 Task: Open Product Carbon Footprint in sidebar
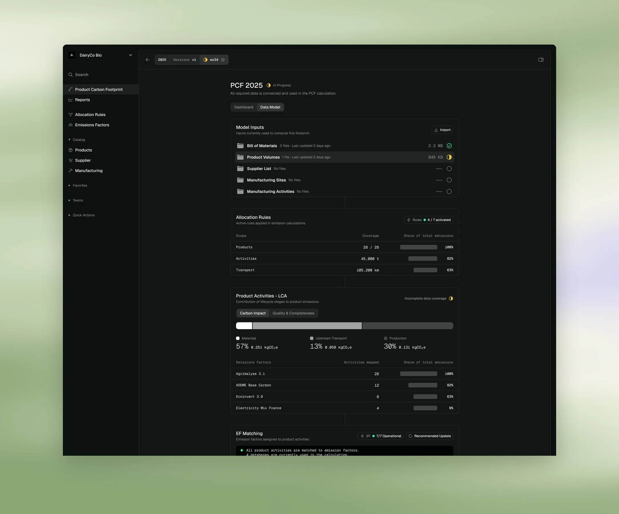(x=101, y=90)
